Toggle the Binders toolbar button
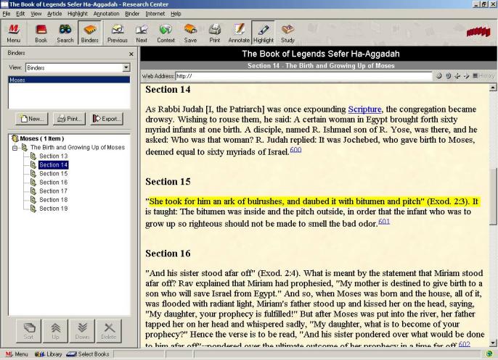The image size is (498, 360). [89, 33]
